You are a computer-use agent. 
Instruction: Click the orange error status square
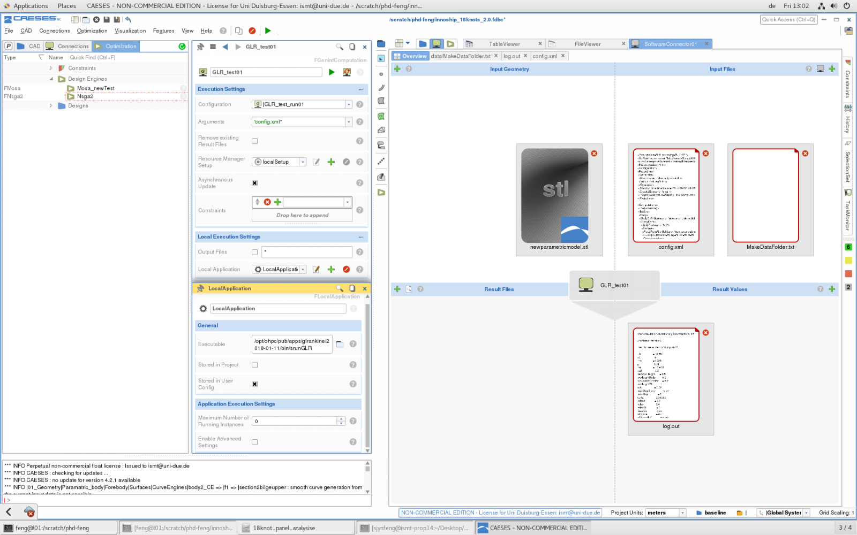(848, 274)
